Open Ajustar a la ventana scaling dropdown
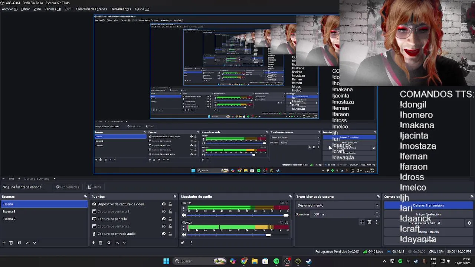475x267 pixels. tap(40, 179)
